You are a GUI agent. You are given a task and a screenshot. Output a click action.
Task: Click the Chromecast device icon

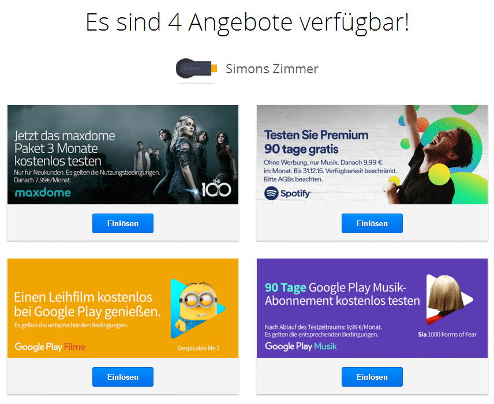tap(197, 68)
